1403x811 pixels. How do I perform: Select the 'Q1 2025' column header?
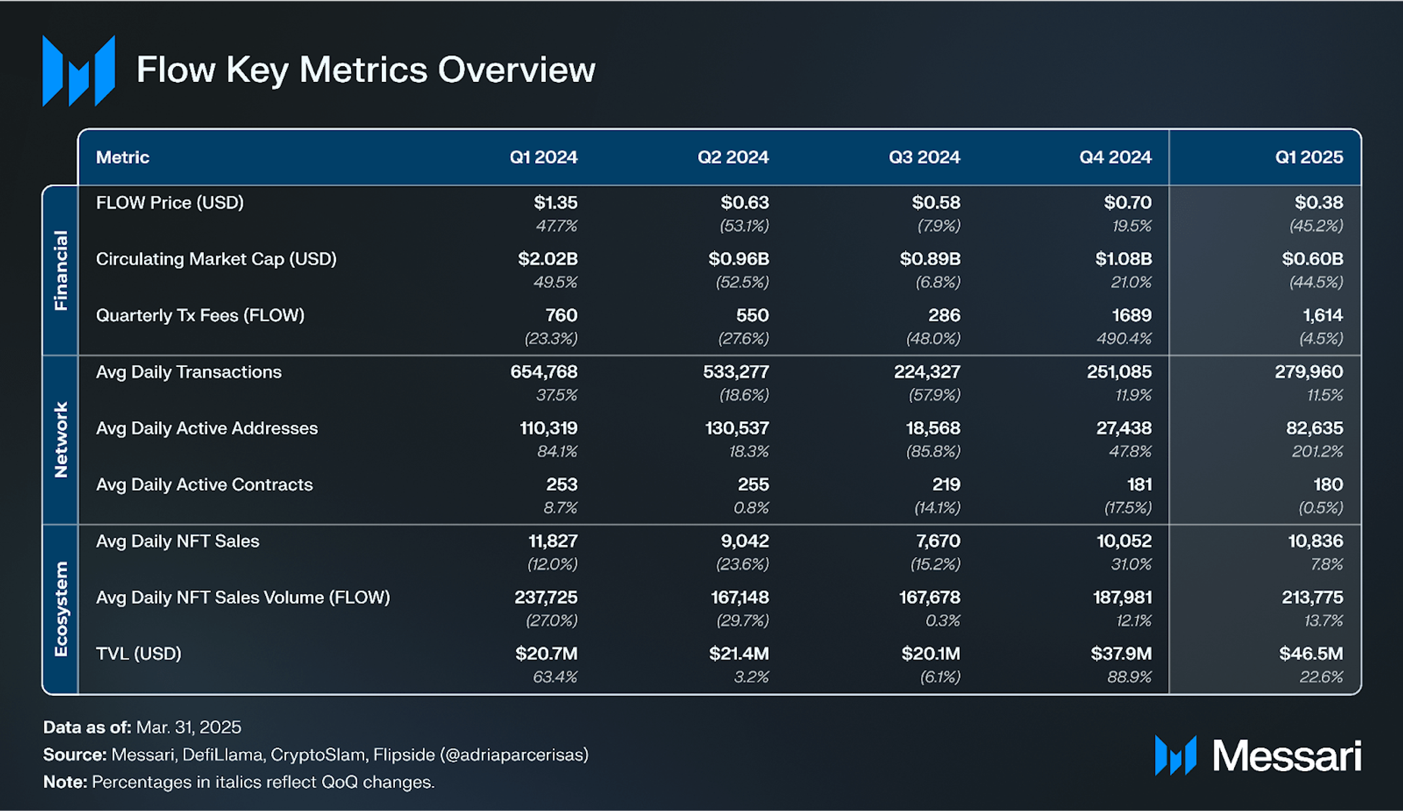tap(1309, 157)
